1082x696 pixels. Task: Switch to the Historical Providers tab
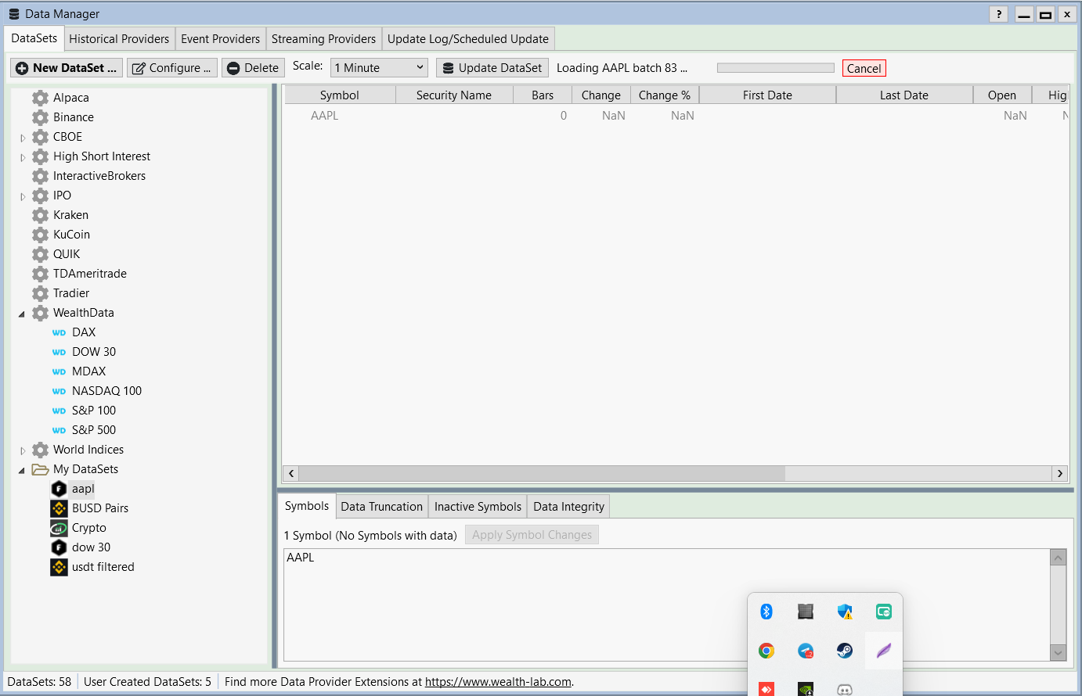pyautogui.click(x=119, y=38)
